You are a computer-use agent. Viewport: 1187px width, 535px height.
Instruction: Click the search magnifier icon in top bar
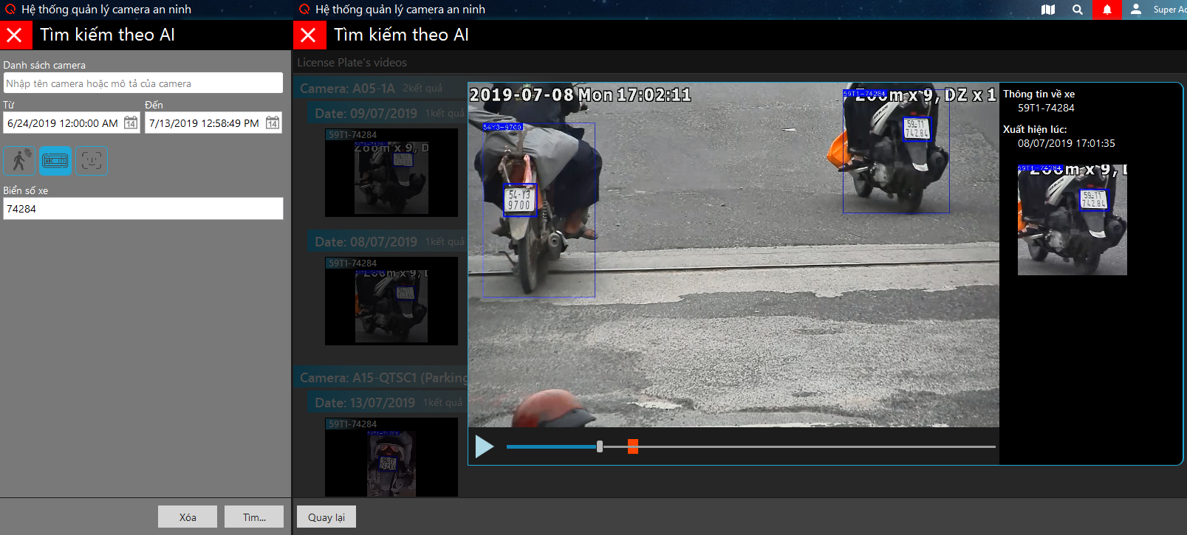pos(1078,10)
